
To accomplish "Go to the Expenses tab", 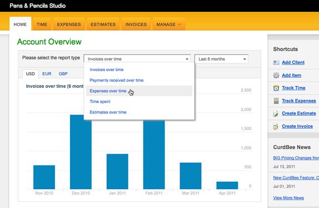I will (x=69, y=24).
